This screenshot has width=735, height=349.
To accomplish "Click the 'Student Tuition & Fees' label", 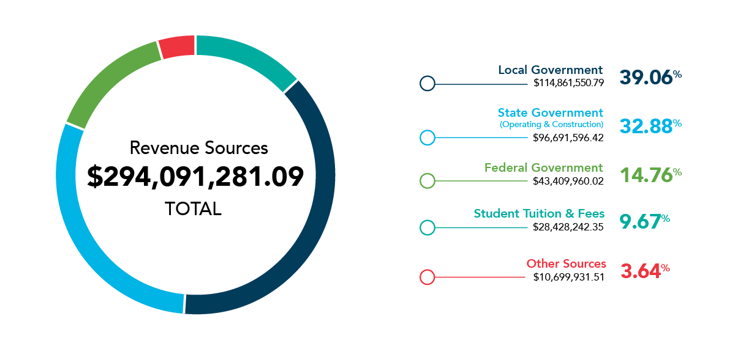I will tap(539, 214).
